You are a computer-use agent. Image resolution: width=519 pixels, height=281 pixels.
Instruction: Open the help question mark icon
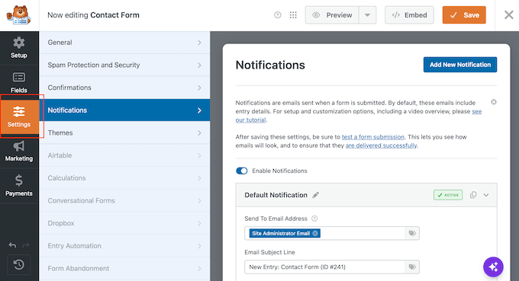point(278,15)
